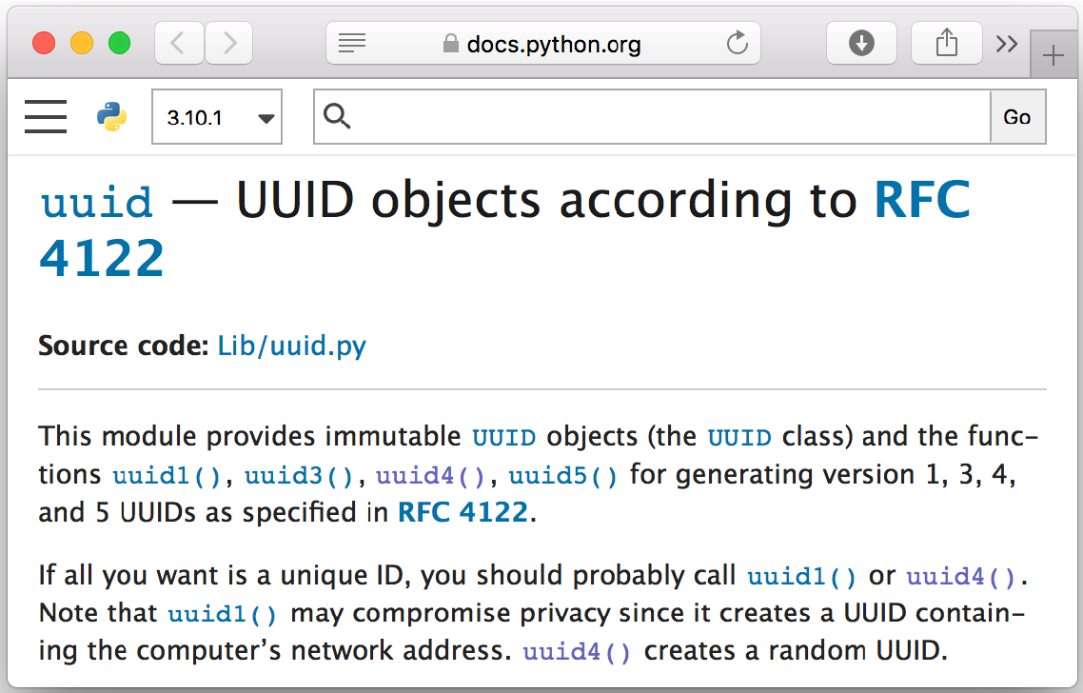The height and width of the screenshot is (693, 1083).
Task: Go back with the left chevron
Action: coord(179,43)
